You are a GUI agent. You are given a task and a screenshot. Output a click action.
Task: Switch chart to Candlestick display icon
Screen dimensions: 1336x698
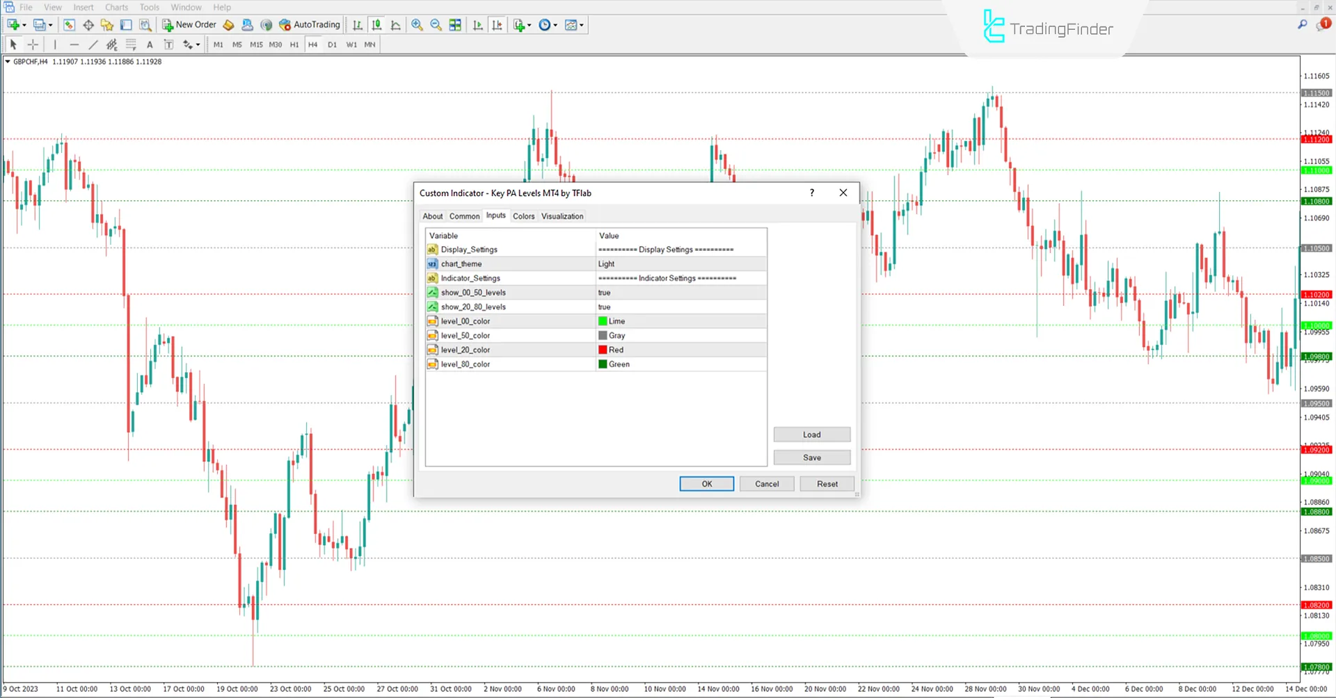pyautogui.click(x=376, y=24)
